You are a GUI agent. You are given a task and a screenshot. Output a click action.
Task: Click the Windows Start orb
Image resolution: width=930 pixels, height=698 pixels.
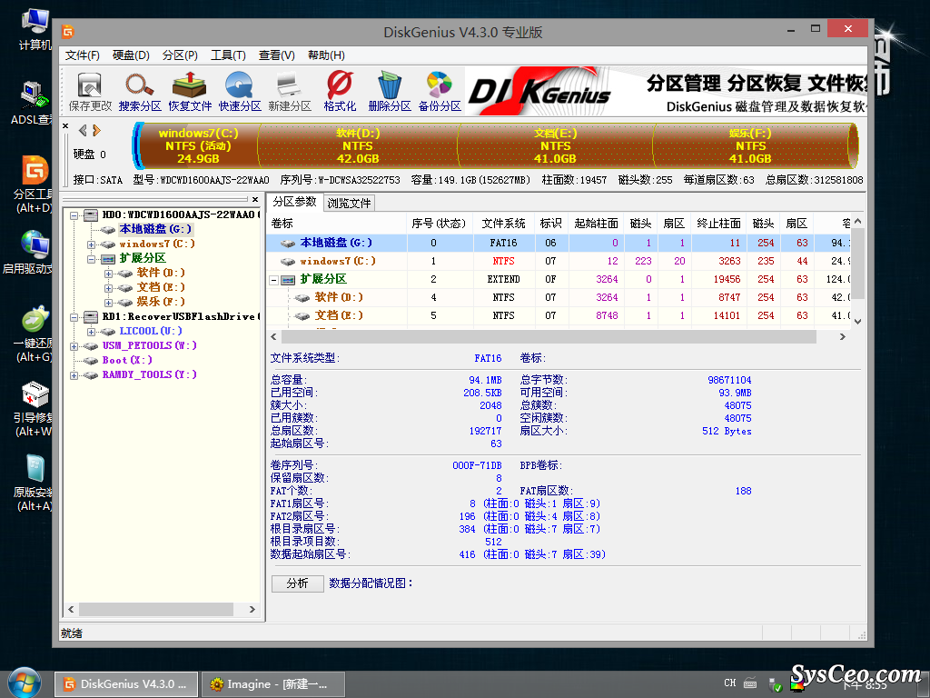pyautogui.click(x=25, y=683)
